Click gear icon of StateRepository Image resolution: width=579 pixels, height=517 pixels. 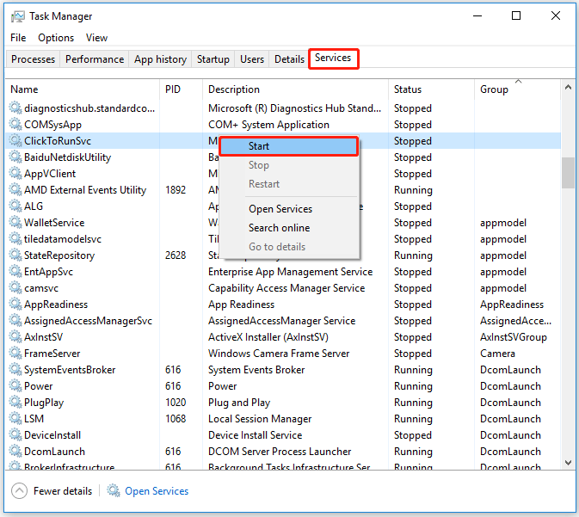click(x=15, y=255)
